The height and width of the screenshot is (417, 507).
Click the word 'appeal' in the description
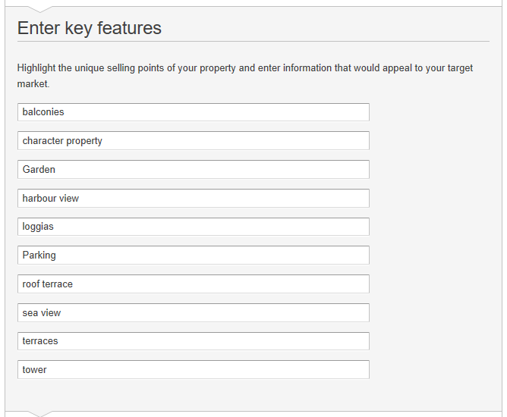380,68
